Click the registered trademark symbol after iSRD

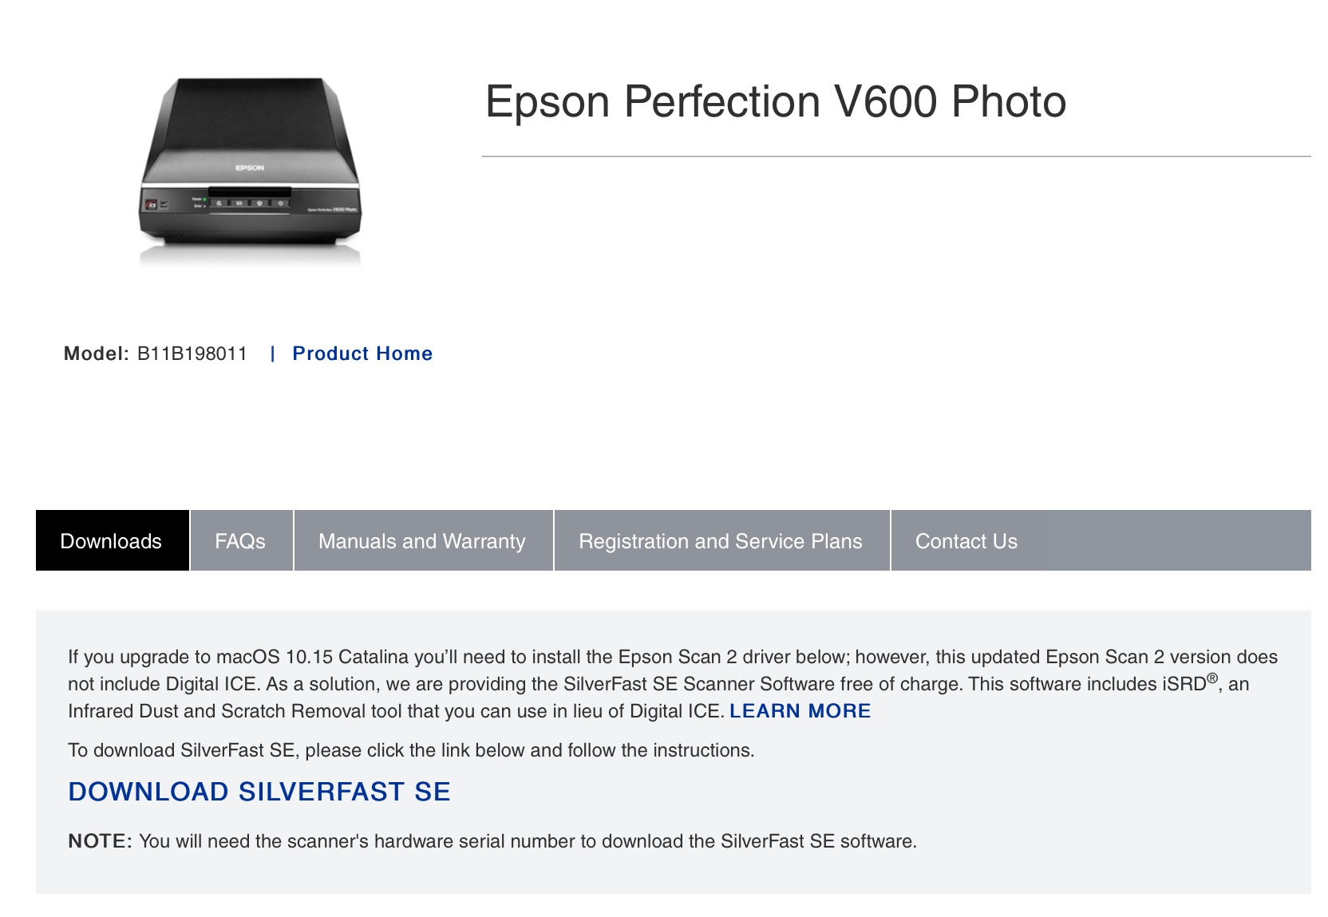point(1212,678)
